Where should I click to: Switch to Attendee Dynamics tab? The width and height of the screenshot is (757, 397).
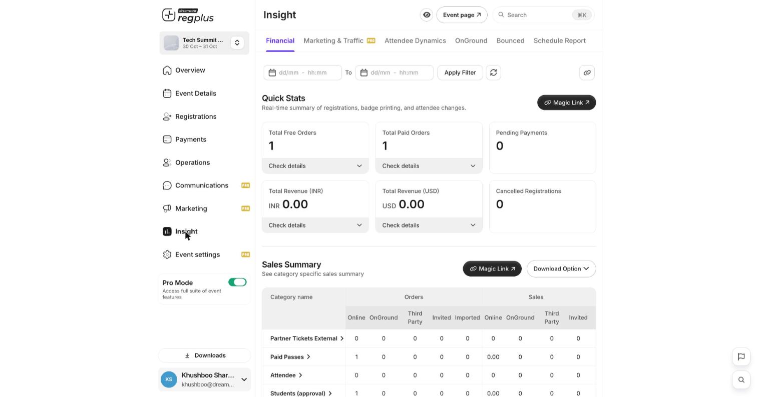point(415,41)
